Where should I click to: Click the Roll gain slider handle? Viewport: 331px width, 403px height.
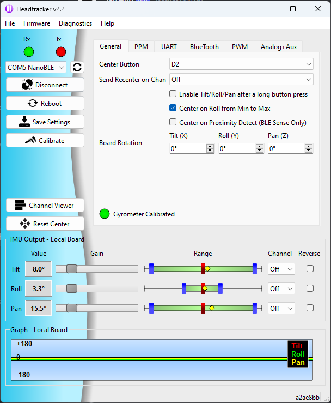click(71, 288)
